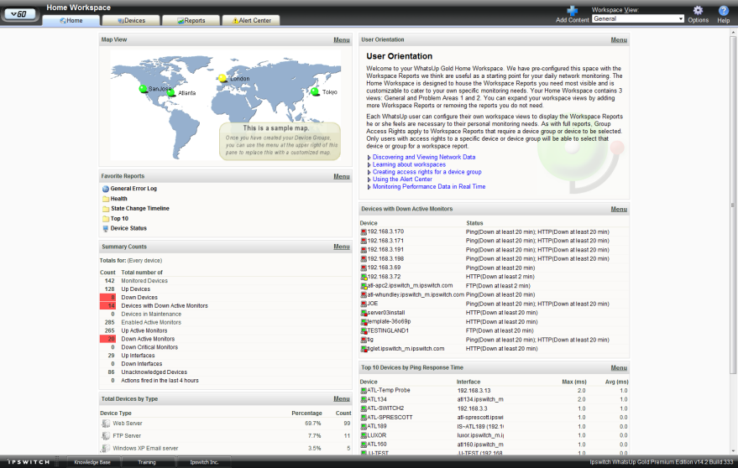Image resolution: width=738 pixels, height=468 pixels.
Task: Open the Top 10 favorite reports folder
Action: tap(119, 218)
